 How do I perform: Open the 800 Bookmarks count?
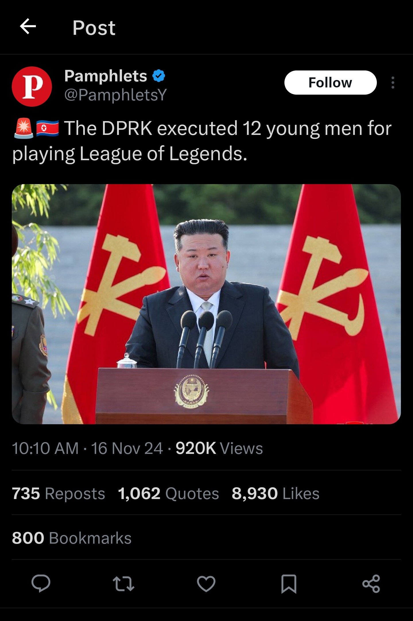(72, 538)
